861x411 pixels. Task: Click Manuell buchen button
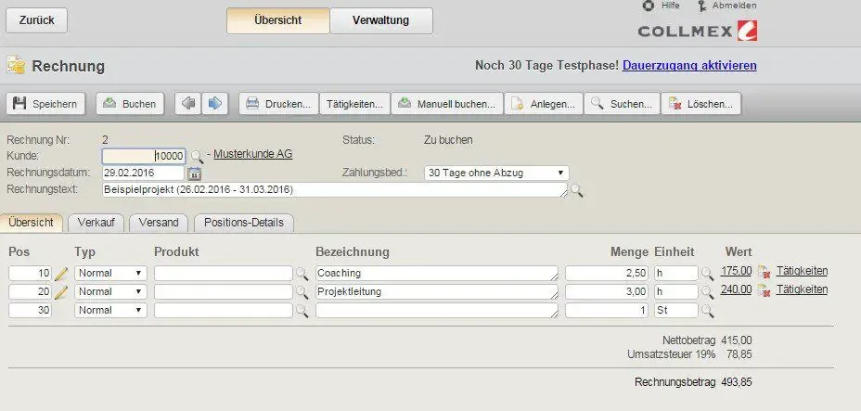(x=447, y=104)
